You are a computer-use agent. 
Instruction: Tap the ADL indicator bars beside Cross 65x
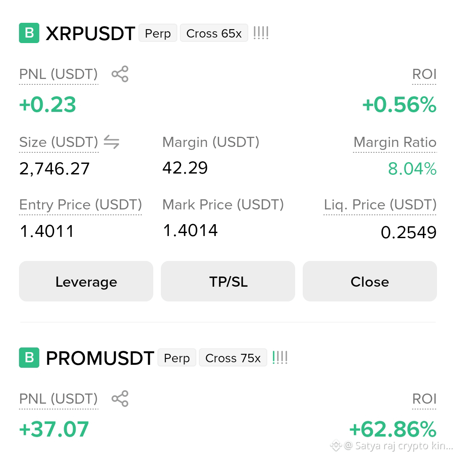pos(261,33)
